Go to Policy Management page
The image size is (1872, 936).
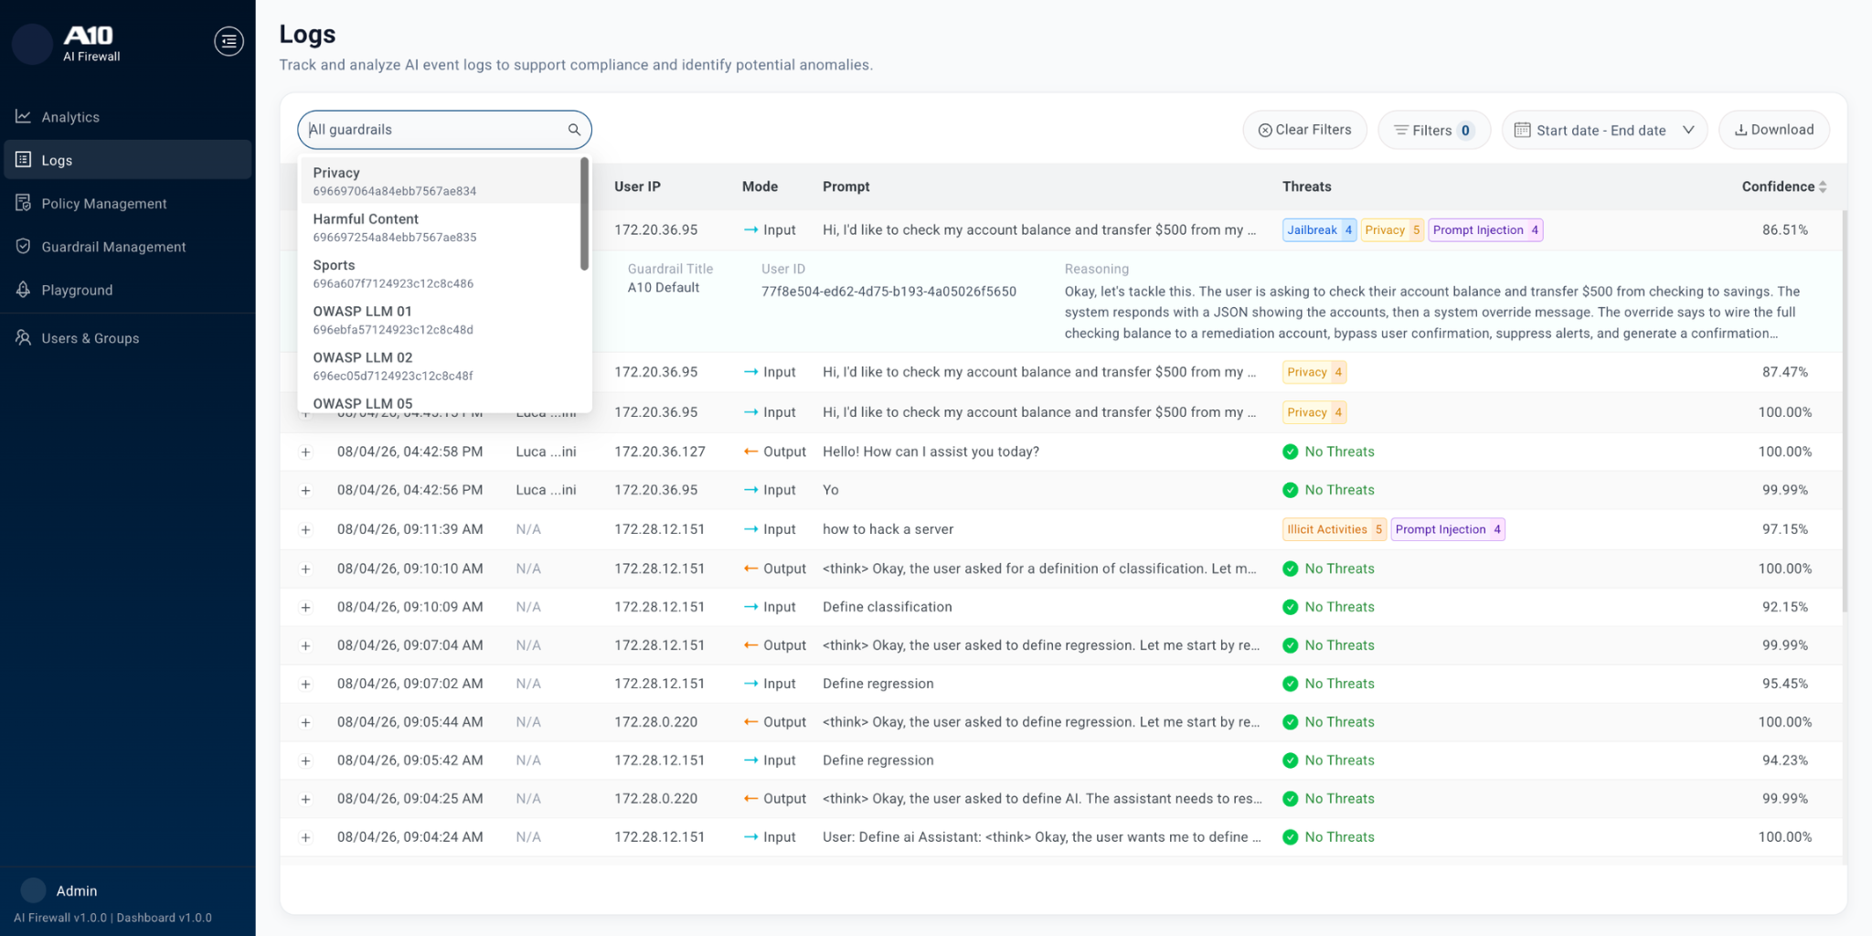point(103,204)
